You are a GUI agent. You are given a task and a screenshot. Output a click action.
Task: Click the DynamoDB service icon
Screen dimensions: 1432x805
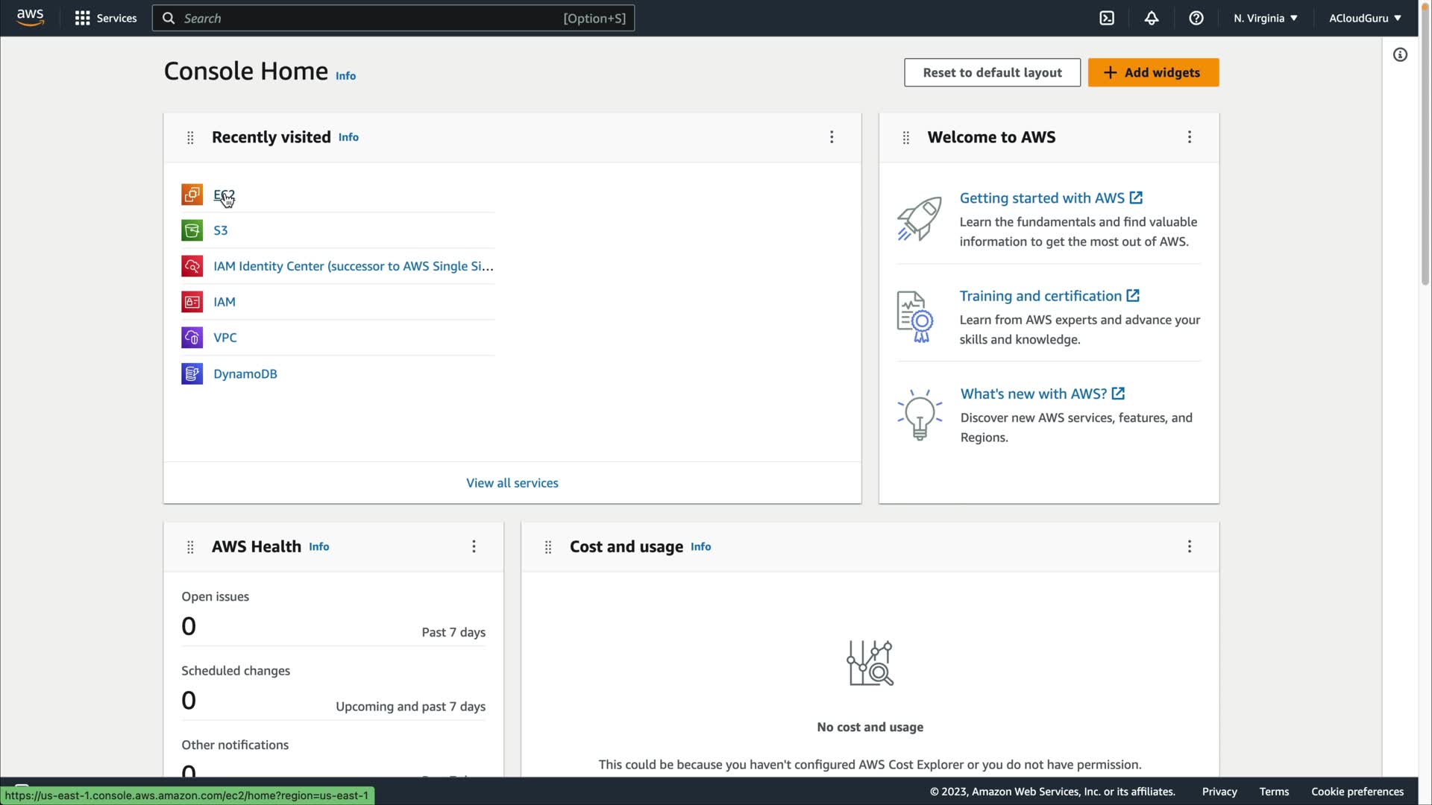[x=192, y=373]
